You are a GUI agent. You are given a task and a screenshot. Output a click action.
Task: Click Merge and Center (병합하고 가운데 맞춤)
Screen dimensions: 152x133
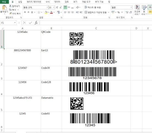pyautogui.click(x=96, y=12)
